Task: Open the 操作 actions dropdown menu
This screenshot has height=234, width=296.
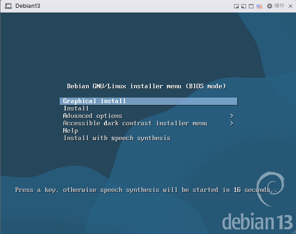Action: 279,6
